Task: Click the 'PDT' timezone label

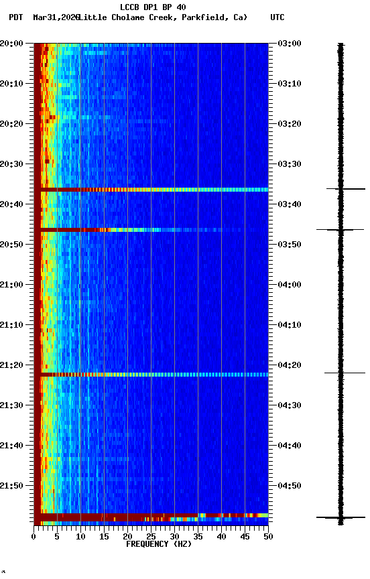Action: click(x=16, y=17)
